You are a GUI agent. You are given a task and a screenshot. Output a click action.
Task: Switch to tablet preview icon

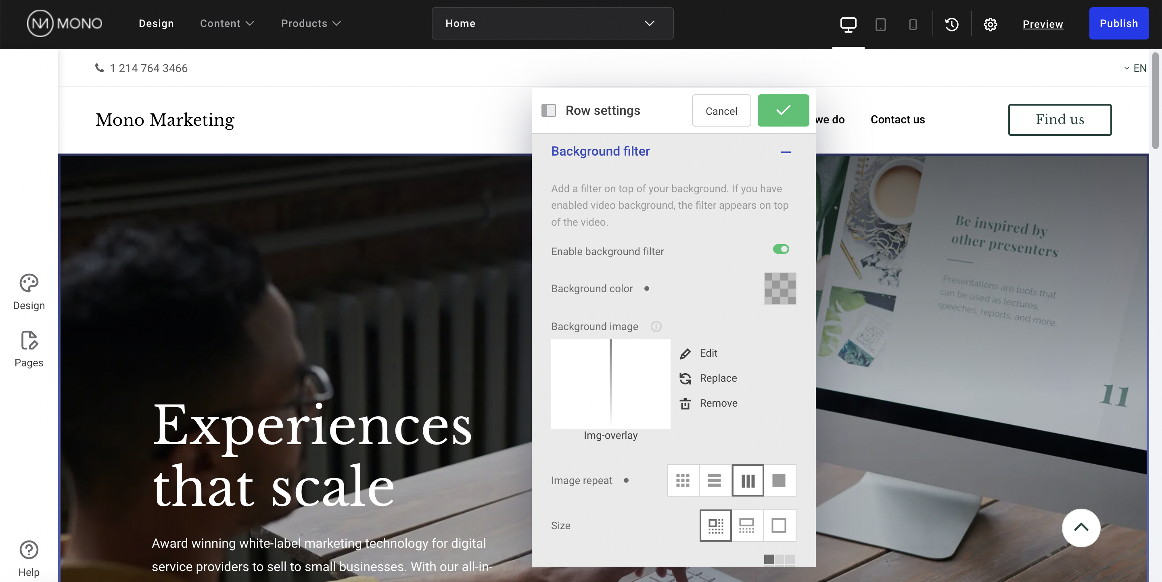coord(880,24)
